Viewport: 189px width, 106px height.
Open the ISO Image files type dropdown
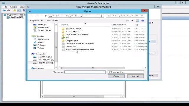tap(126, 72)
